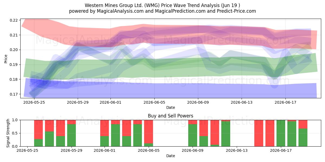Click the 2026-05-25 tick label under the Buy/Sell bars
Screen dimensions: 325x162
[x=28, y=151]
